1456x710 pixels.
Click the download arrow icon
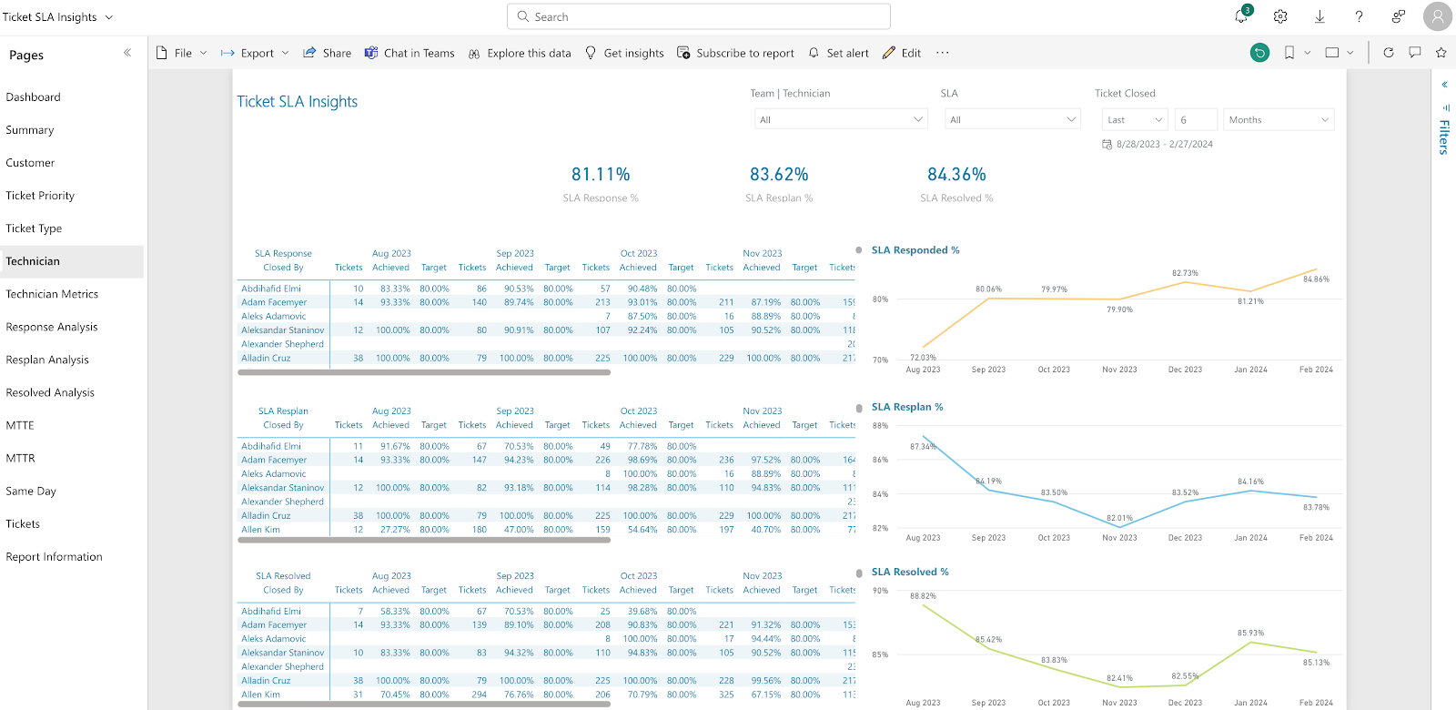[x=1319, y=16]
